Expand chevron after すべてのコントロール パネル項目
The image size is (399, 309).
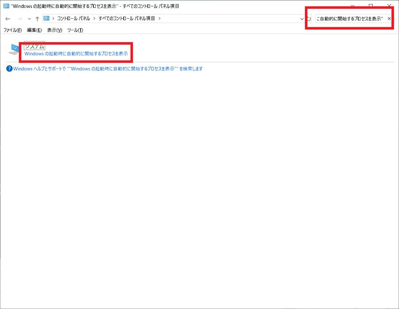(160, 18)
